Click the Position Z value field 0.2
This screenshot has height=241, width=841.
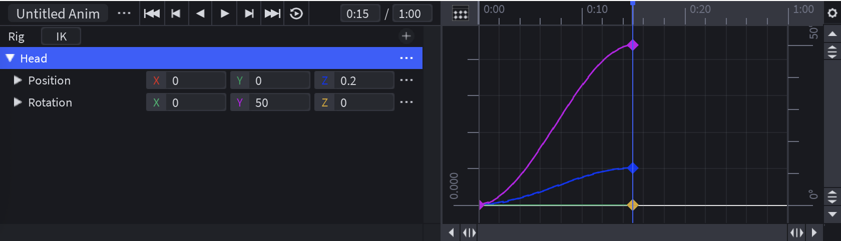354,80
